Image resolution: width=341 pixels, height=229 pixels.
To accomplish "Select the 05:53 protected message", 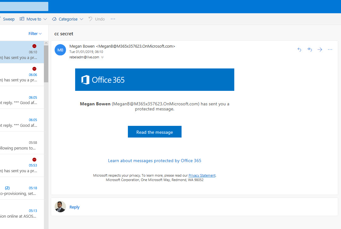I will pyautogui.click(x=22, y=166).
